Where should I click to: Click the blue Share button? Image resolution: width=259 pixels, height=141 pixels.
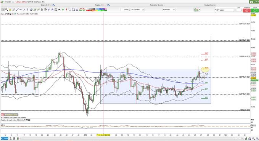tap(5, 138)
